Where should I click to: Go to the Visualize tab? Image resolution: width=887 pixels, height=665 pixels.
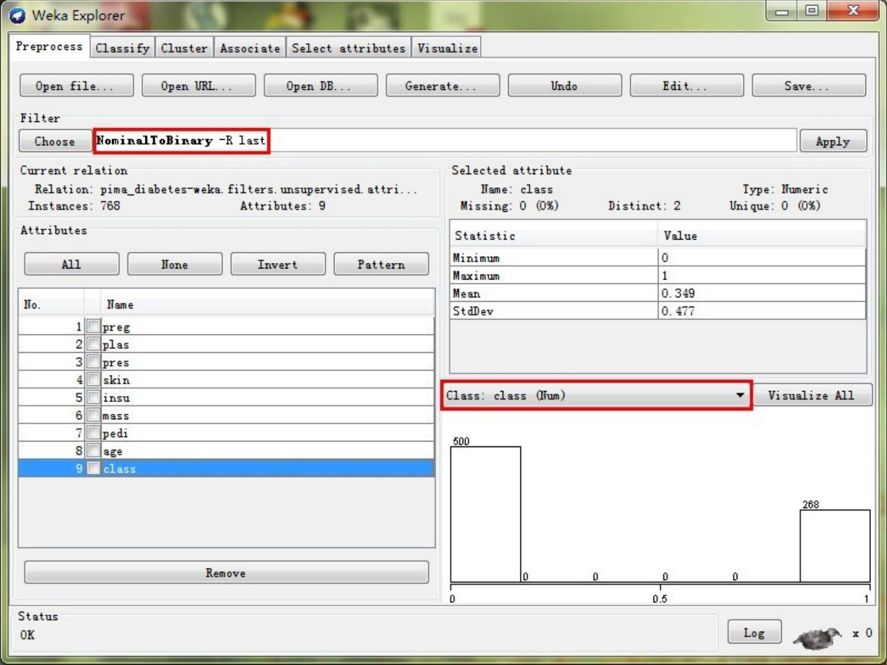tap(447, 48)
